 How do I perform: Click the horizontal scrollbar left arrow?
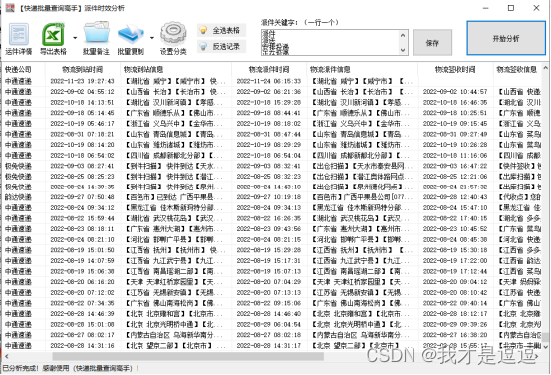point(6,356)
